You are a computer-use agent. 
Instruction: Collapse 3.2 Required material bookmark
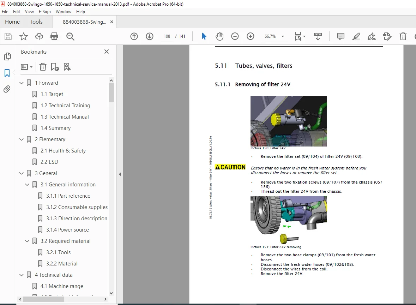click(x=27, y=241)
